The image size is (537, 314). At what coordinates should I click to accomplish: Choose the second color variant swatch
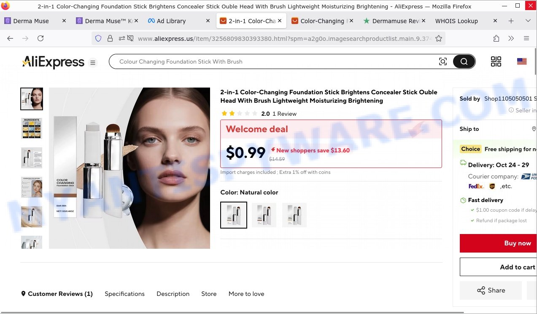264,215
